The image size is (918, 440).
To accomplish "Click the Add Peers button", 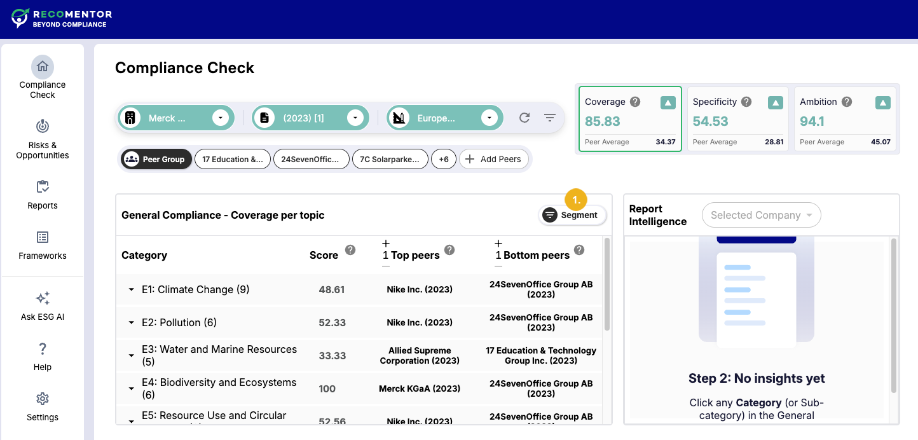I will coord(493,159).
